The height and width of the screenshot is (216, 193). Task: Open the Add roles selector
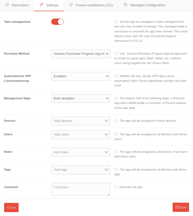click(81, 152)
